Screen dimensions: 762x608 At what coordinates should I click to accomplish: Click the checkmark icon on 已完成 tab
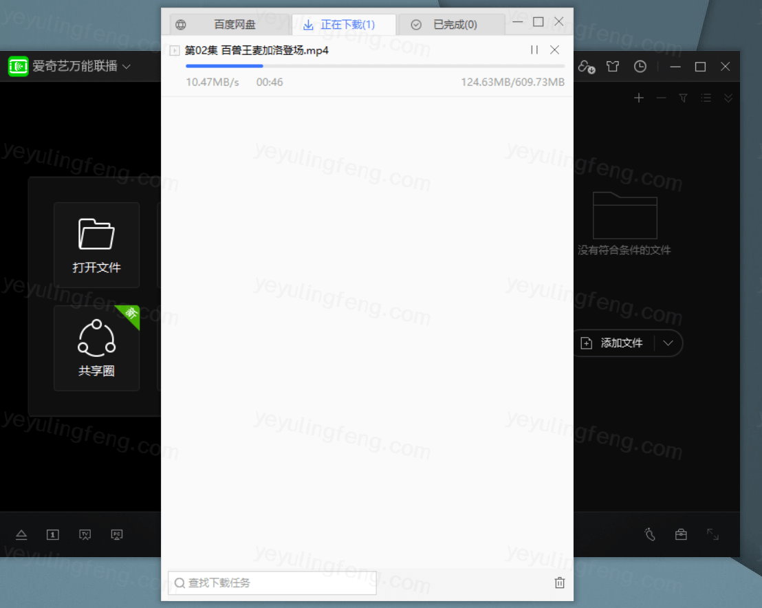(416, 25)
